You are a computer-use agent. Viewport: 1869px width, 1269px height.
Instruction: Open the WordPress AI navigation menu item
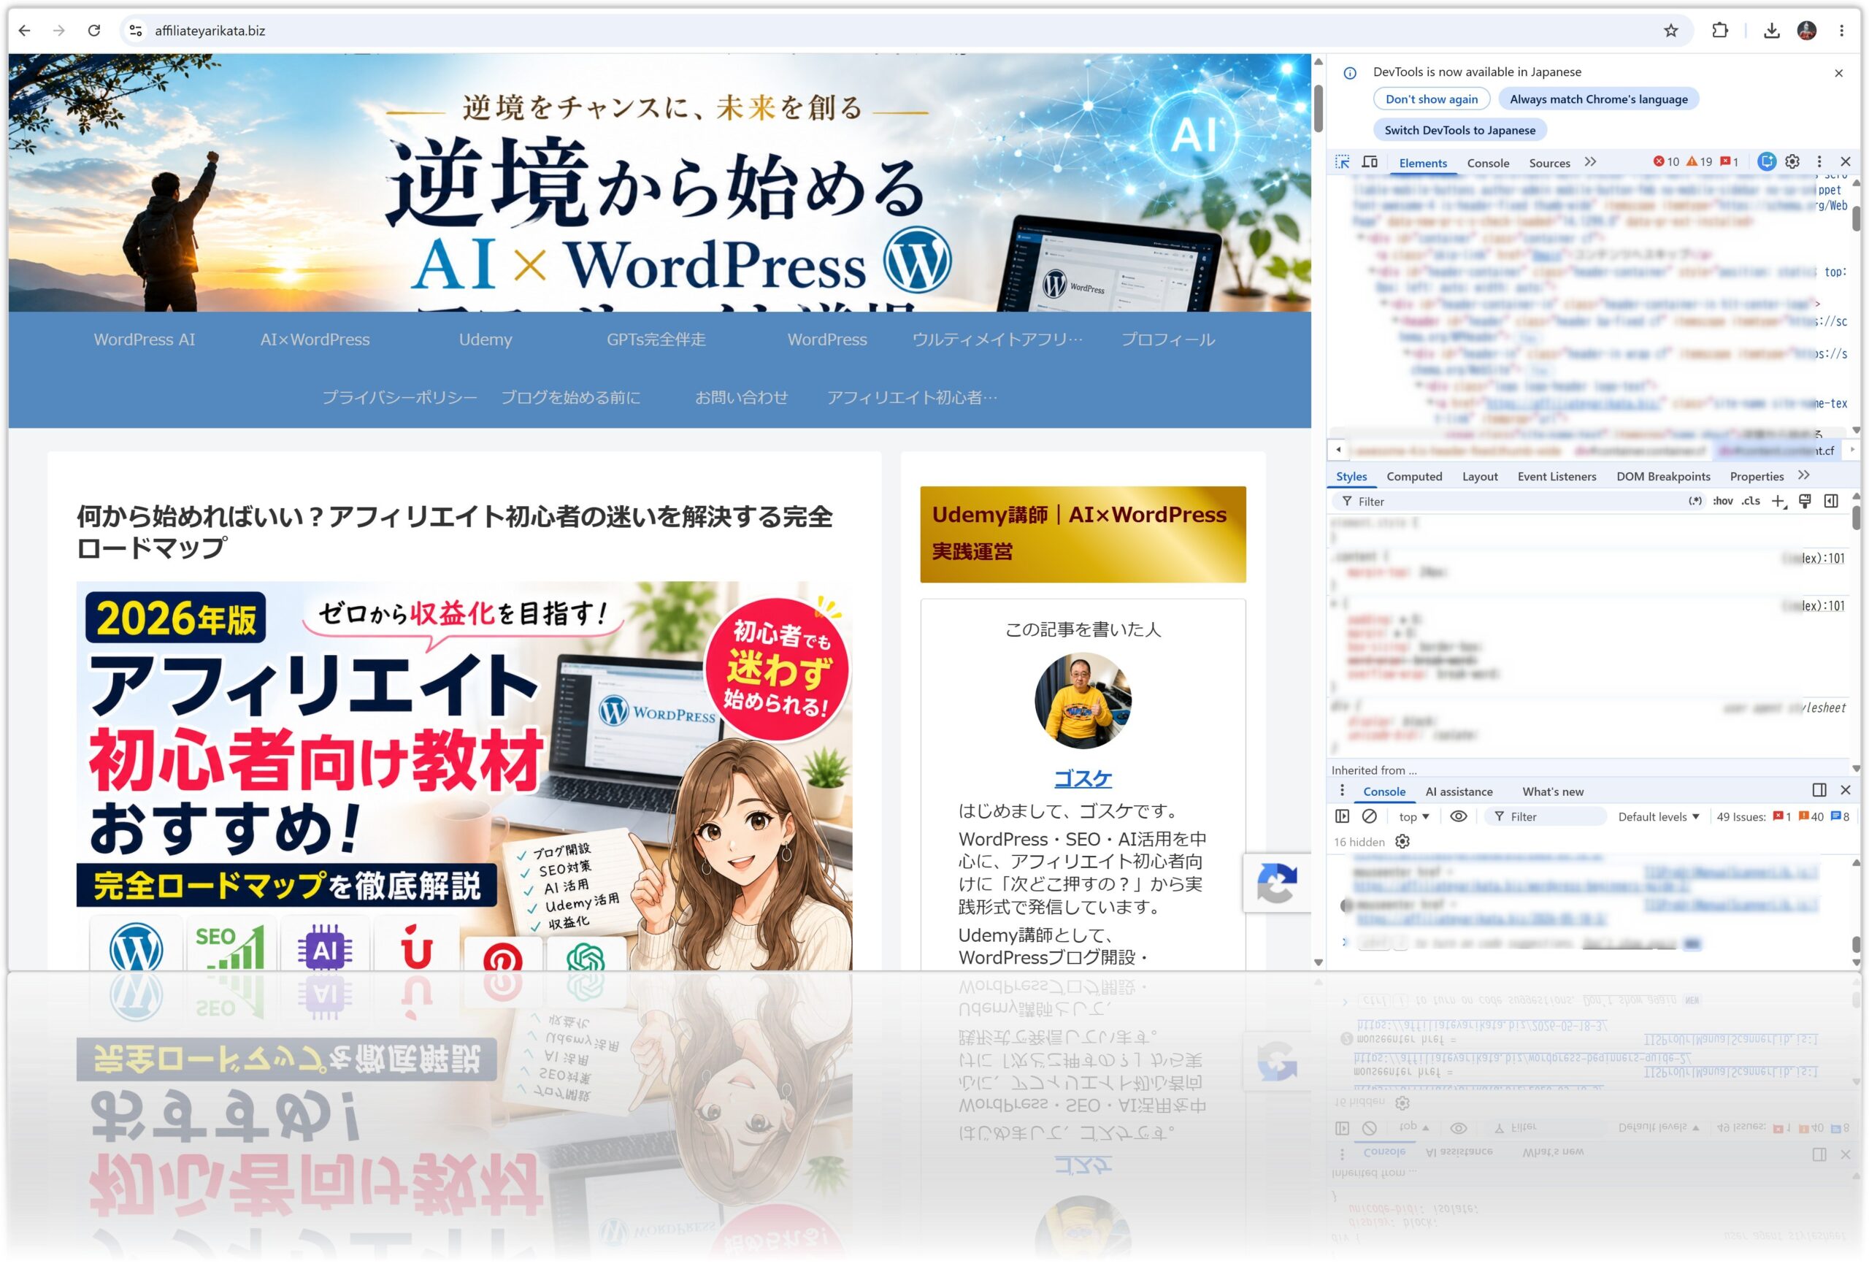coord(144,340)
